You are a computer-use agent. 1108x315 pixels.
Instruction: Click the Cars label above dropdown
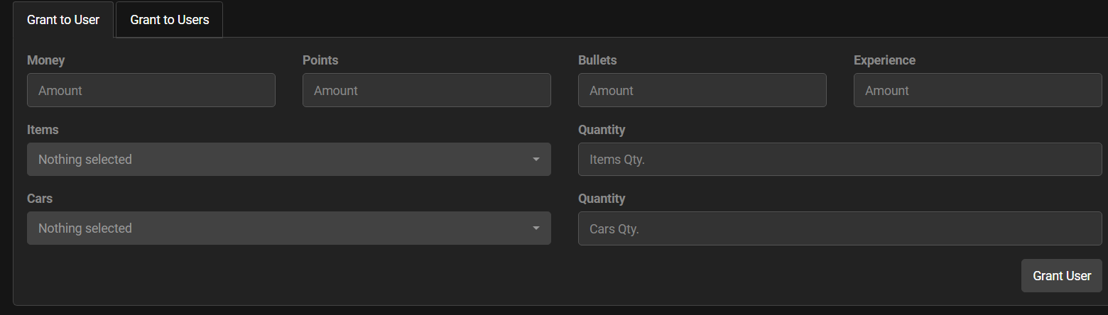(x=40, y=199)
